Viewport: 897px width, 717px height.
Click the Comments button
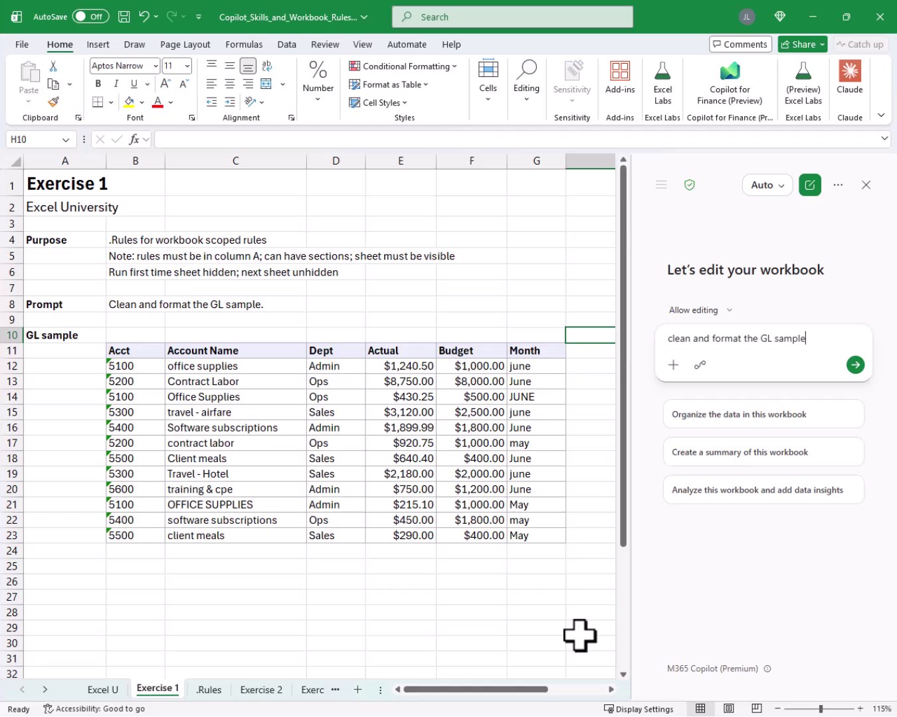tap(740, 44)
